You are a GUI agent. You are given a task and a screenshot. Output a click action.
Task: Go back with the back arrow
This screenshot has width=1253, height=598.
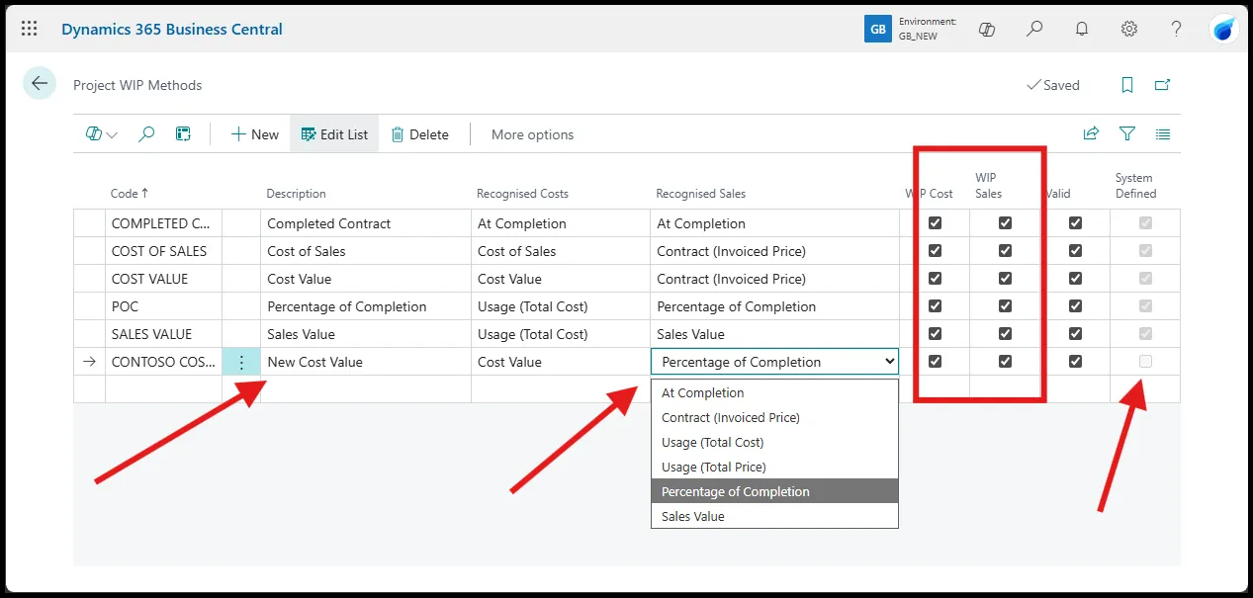tap(40, 84)
